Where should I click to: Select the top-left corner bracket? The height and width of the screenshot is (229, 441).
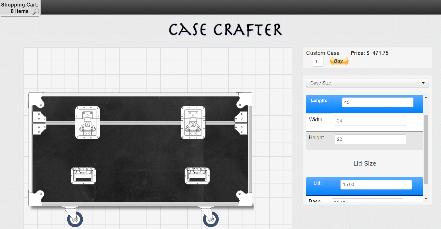pyautogui.click(x=36, y=100)
